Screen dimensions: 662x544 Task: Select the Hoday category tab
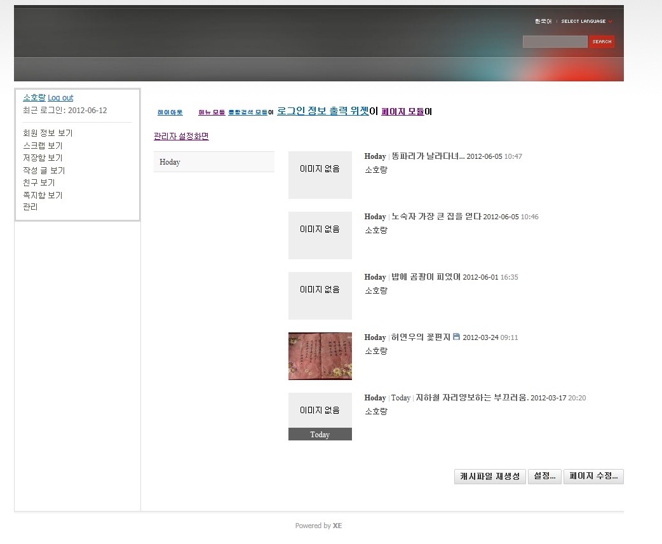click(x=170, y=162)
